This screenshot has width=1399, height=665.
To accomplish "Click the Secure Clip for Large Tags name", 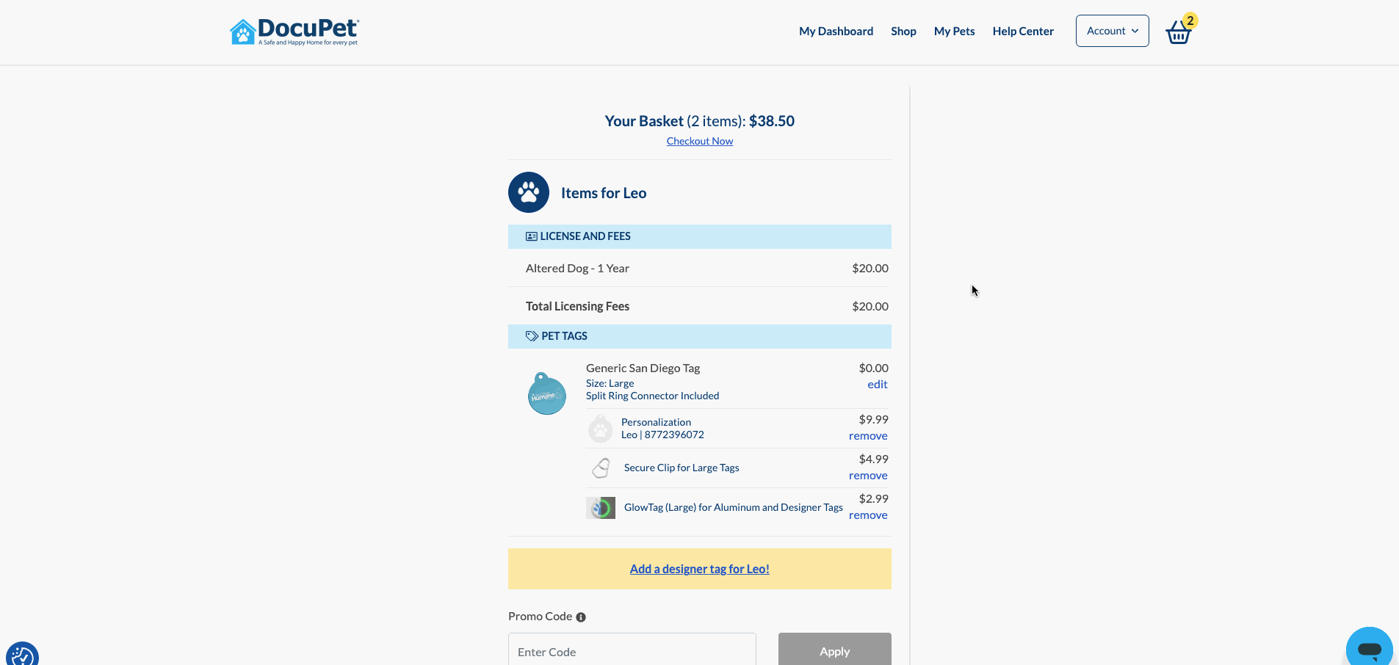I will 682,468.
